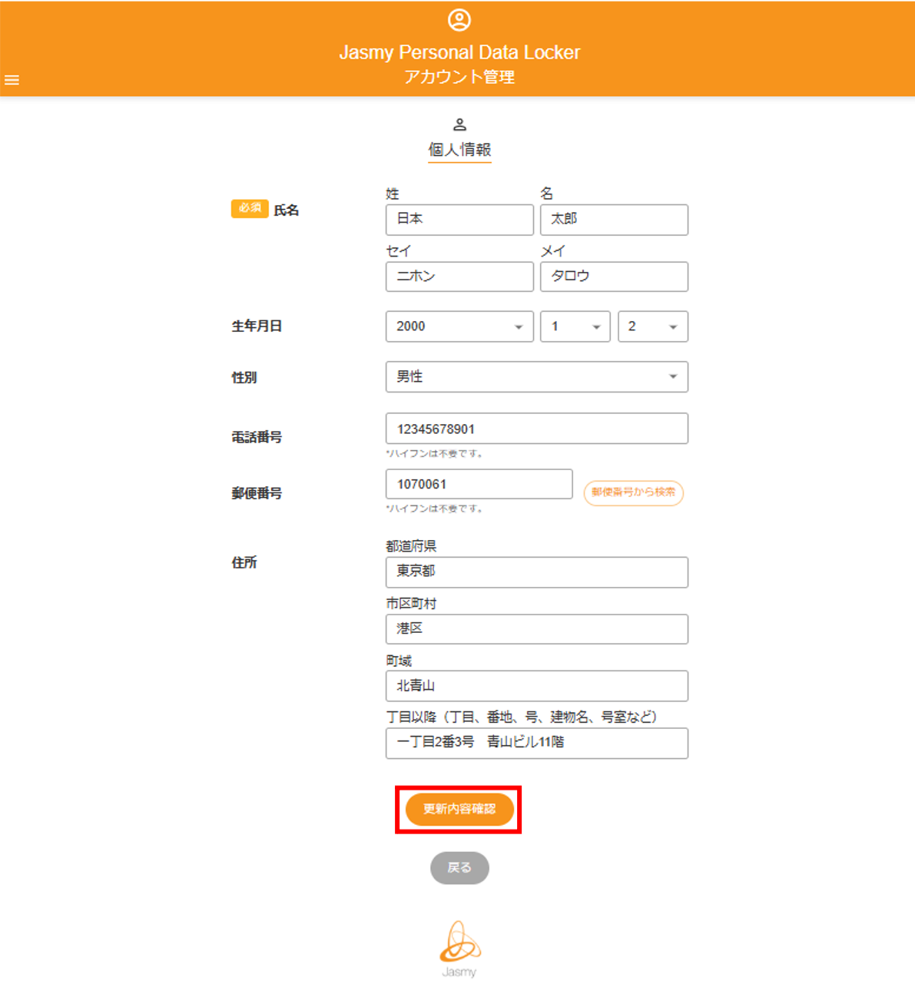
Task: Edit the 市区町村 field containing 港区
Action: (537, 629)
